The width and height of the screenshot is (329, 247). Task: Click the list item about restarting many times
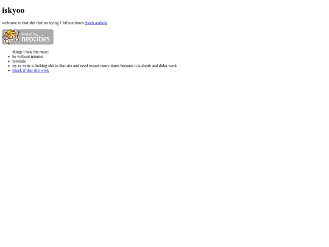tap(94, 66)
